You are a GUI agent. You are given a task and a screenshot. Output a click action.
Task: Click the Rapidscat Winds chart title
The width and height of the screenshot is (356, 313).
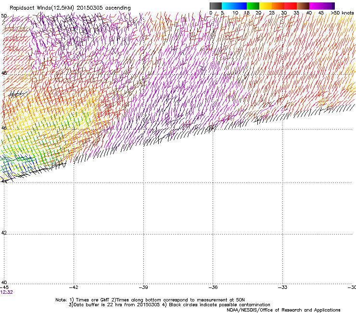pos(70,8)
